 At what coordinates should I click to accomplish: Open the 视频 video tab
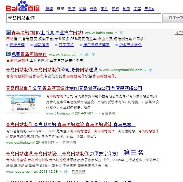point(115,9)
